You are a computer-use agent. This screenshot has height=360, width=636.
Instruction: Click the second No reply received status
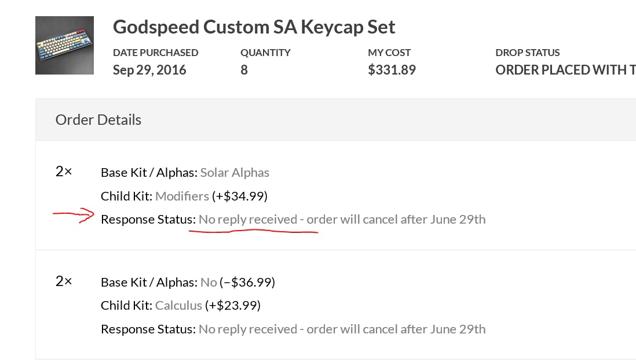coord(342,329)
